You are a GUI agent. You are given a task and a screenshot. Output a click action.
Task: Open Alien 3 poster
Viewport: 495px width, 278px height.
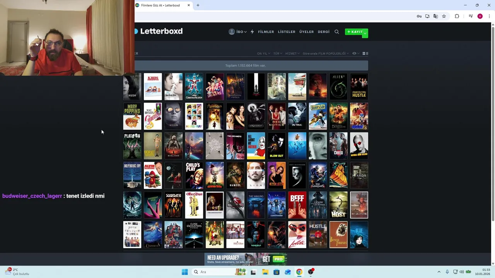(338, 86)
